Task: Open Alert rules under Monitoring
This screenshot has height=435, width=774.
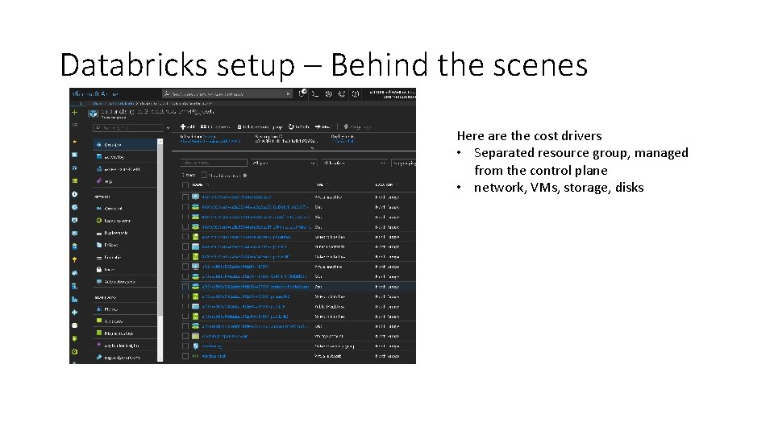Action: [x=125, y=321]
